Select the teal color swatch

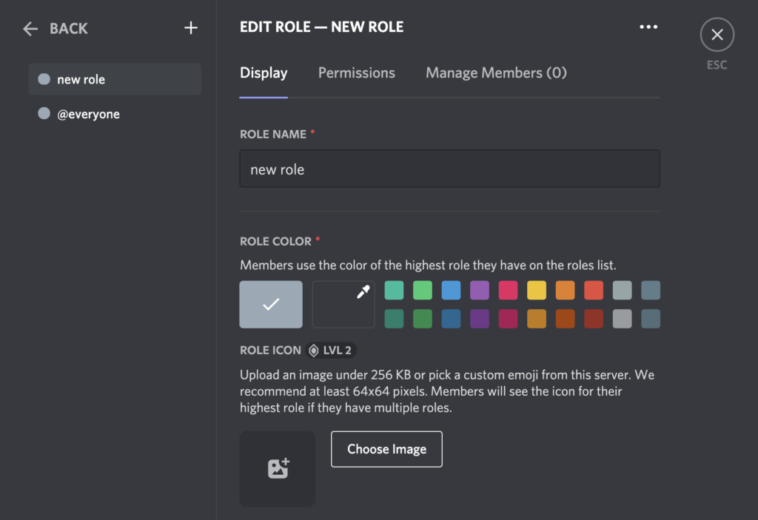click(394, 290)
